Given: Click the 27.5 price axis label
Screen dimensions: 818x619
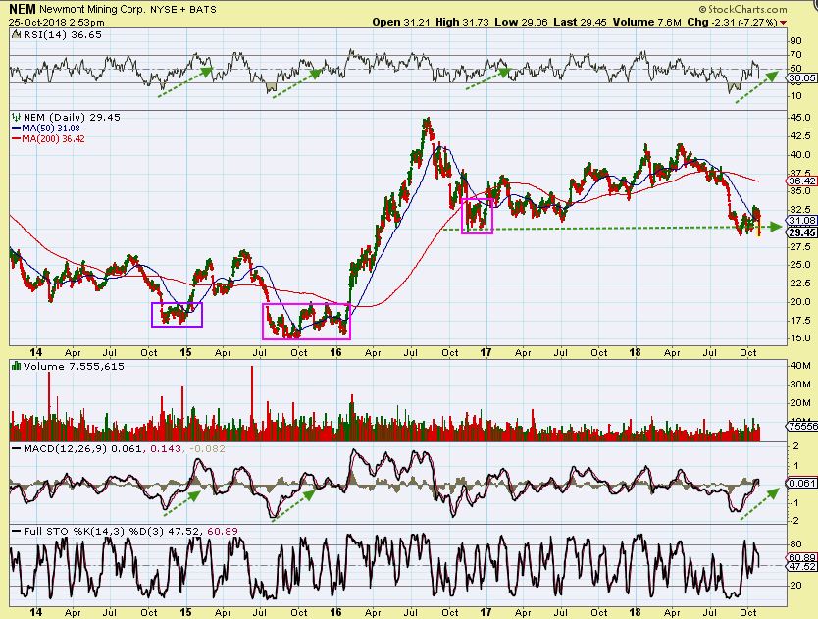Looking at the screenshot, I should click(x=800, y=246).
